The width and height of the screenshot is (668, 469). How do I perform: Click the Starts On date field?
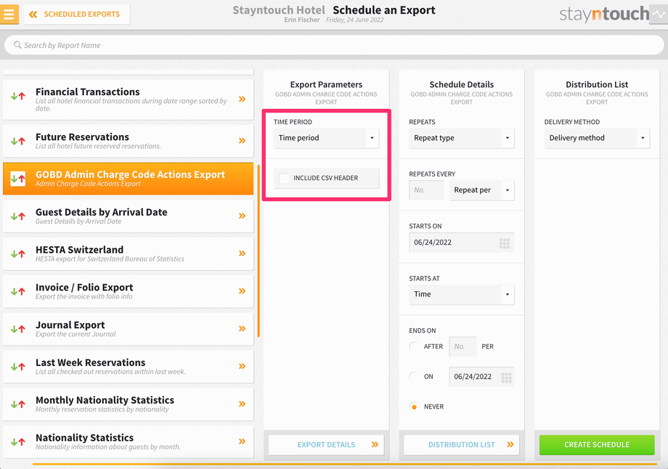(461, 242)
